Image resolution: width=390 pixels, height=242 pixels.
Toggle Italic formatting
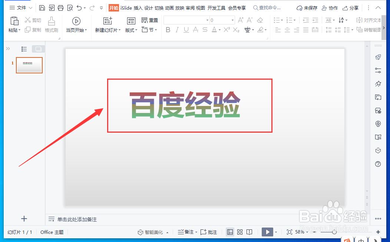click(x=177, y=30)
